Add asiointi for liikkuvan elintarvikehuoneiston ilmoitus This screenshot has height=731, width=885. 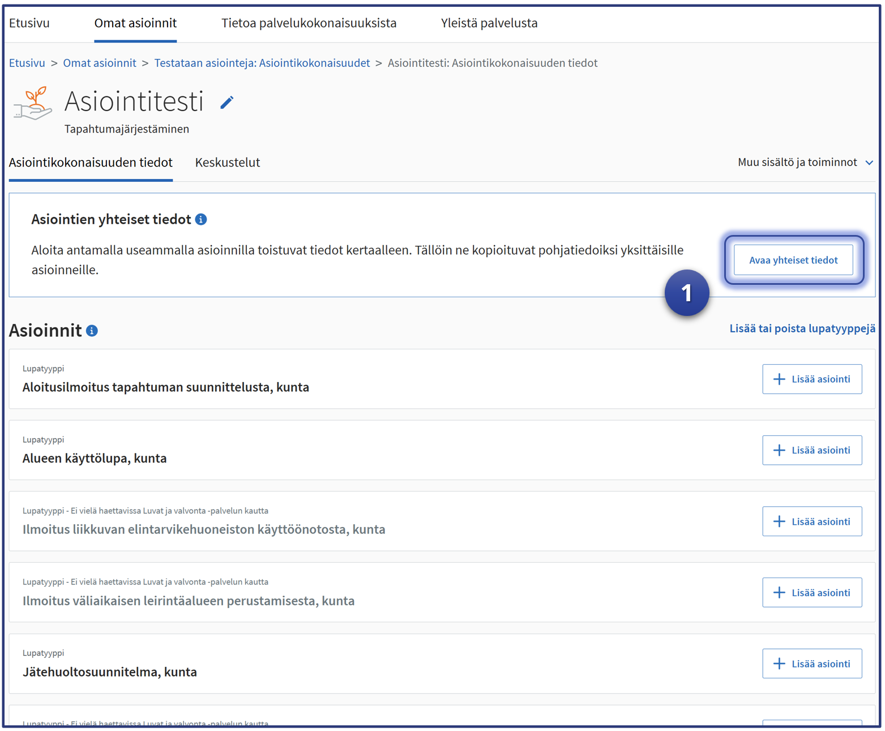click(811, 521)
